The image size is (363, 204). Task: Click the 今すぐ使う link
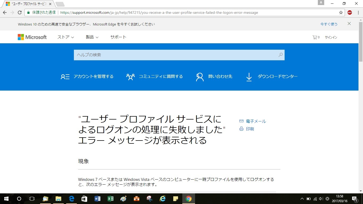(329, 24)
